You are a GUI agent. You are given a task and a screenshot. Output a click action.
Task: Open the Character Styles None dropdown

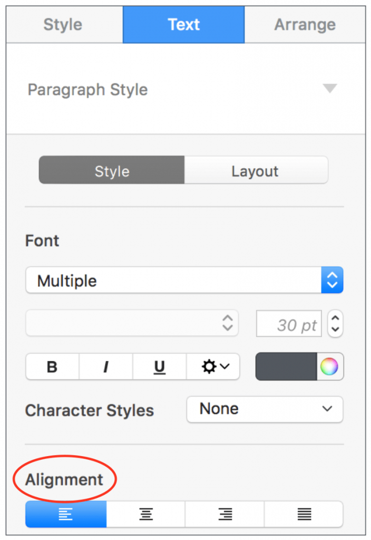click(265, 409)
